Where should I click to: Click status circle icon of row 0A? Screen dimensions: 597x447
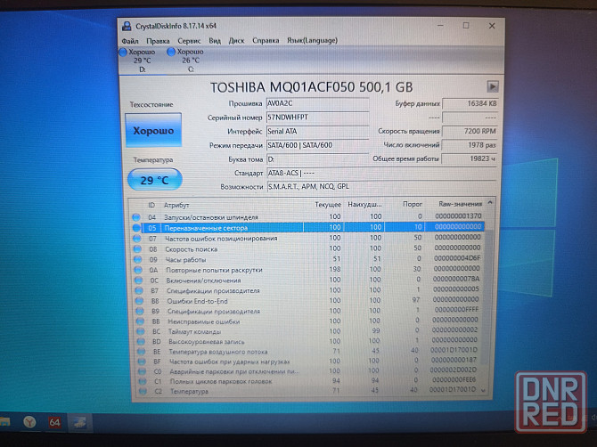138,270
